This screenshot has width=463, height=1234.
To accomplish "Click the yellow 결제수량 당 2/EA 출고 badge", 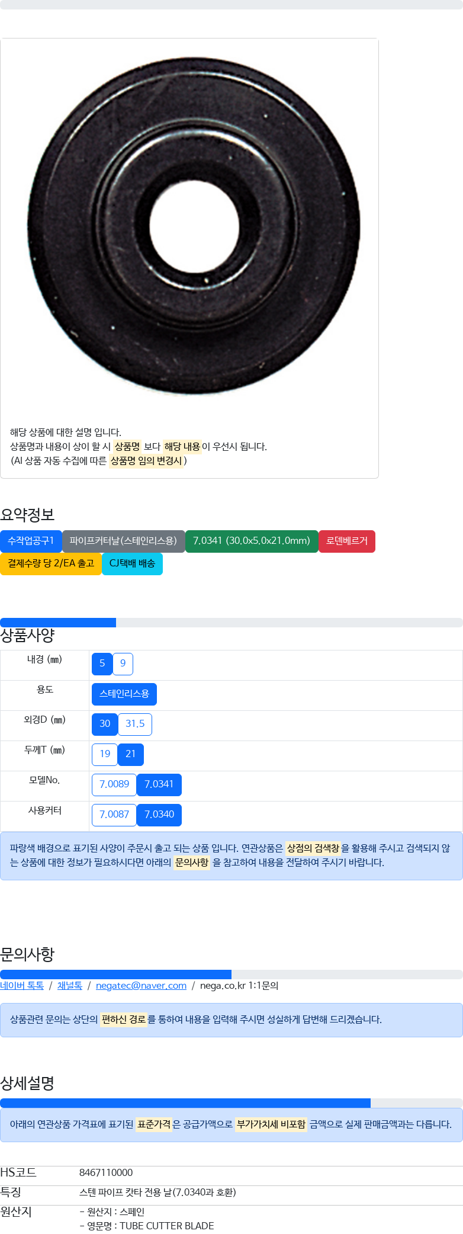I will tap(51, 563).
